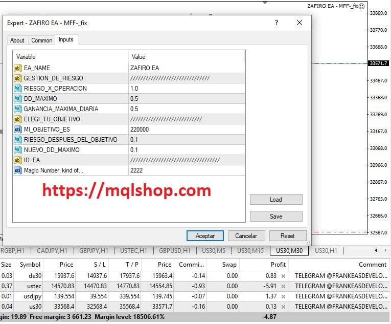This screenshot has height=324, width=391.
Task: Edit the DD_MAXIMO value field
Action: 187,98
